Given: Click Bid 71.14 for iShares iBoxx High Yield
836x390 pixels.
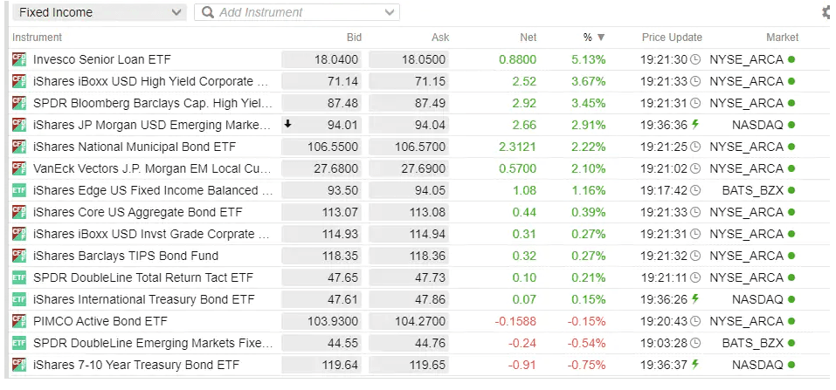Looking at the screenshot, I should [x=321, y=81].
